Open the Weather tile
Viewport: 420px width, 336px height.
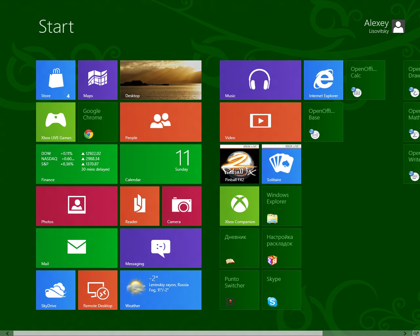[161, 290]
